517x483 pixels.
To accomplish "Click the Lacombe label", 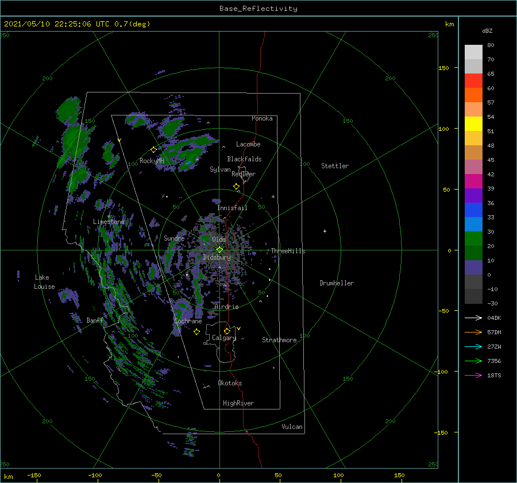I will [248, 144].
